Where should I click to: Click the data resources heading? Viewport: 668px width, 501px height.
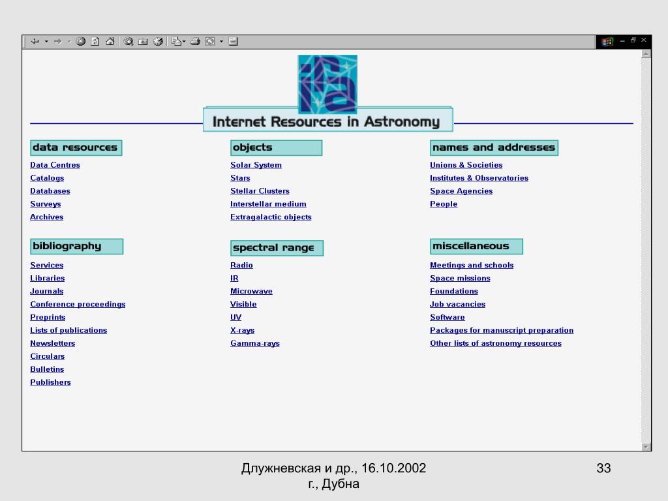[76, 148]
